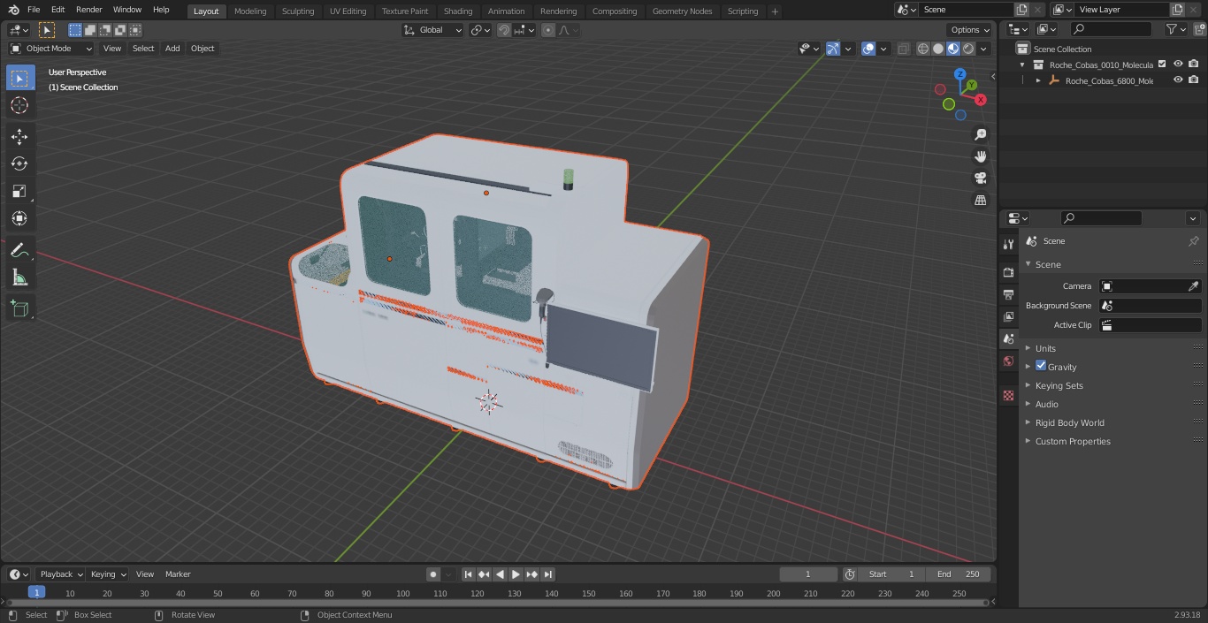Open the Options dropdown in viewport

(x=970, y=30)
